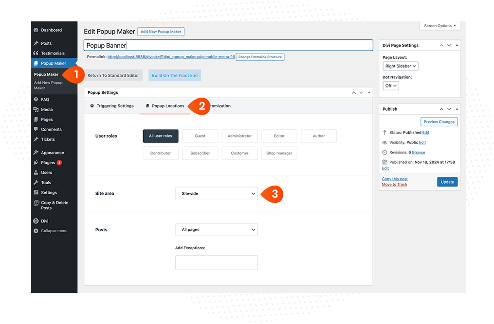
Task: Toggle the Author user role
Action: click(319, 136)
